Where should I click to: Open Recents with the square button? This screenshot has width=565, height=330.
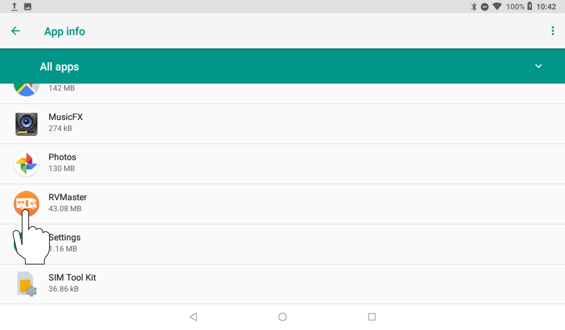[x=371, y=317]
